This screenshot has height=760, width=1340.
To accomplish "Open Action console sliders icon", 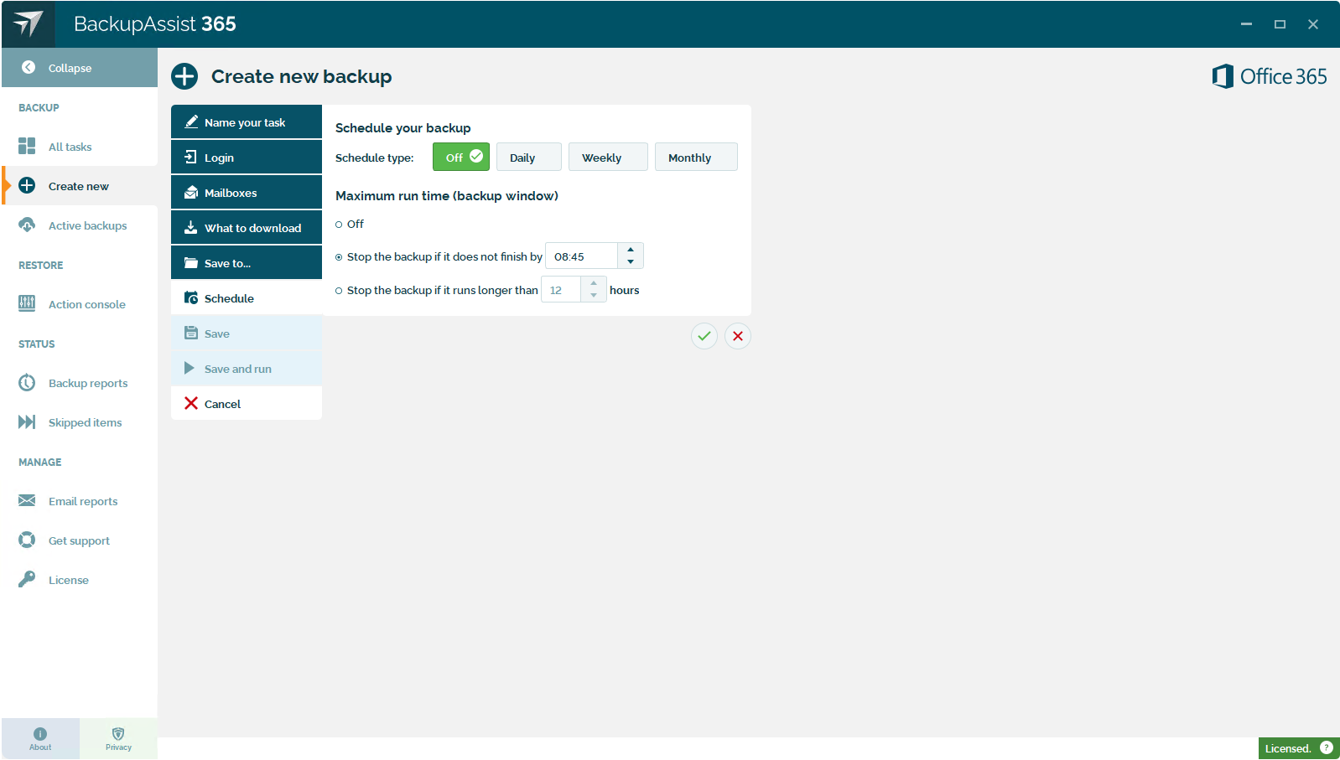I will tap(27, 303).
